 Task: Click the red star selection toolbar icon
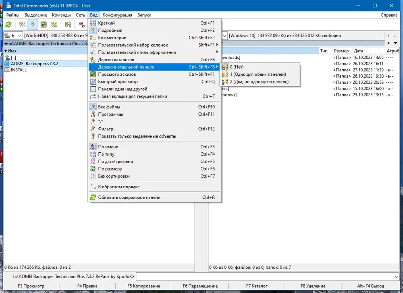[x=81, y=25]
